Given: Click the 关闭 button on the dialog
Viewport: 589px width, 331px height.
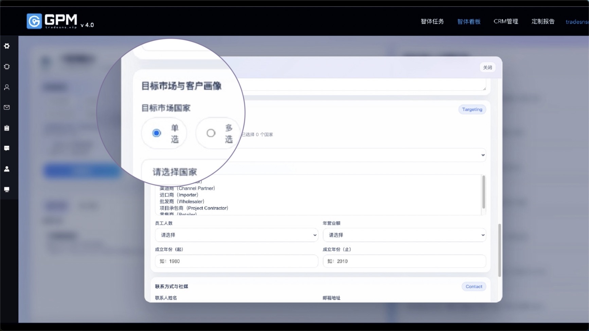Looking at the screenshot, I should [x=487, y=67].
